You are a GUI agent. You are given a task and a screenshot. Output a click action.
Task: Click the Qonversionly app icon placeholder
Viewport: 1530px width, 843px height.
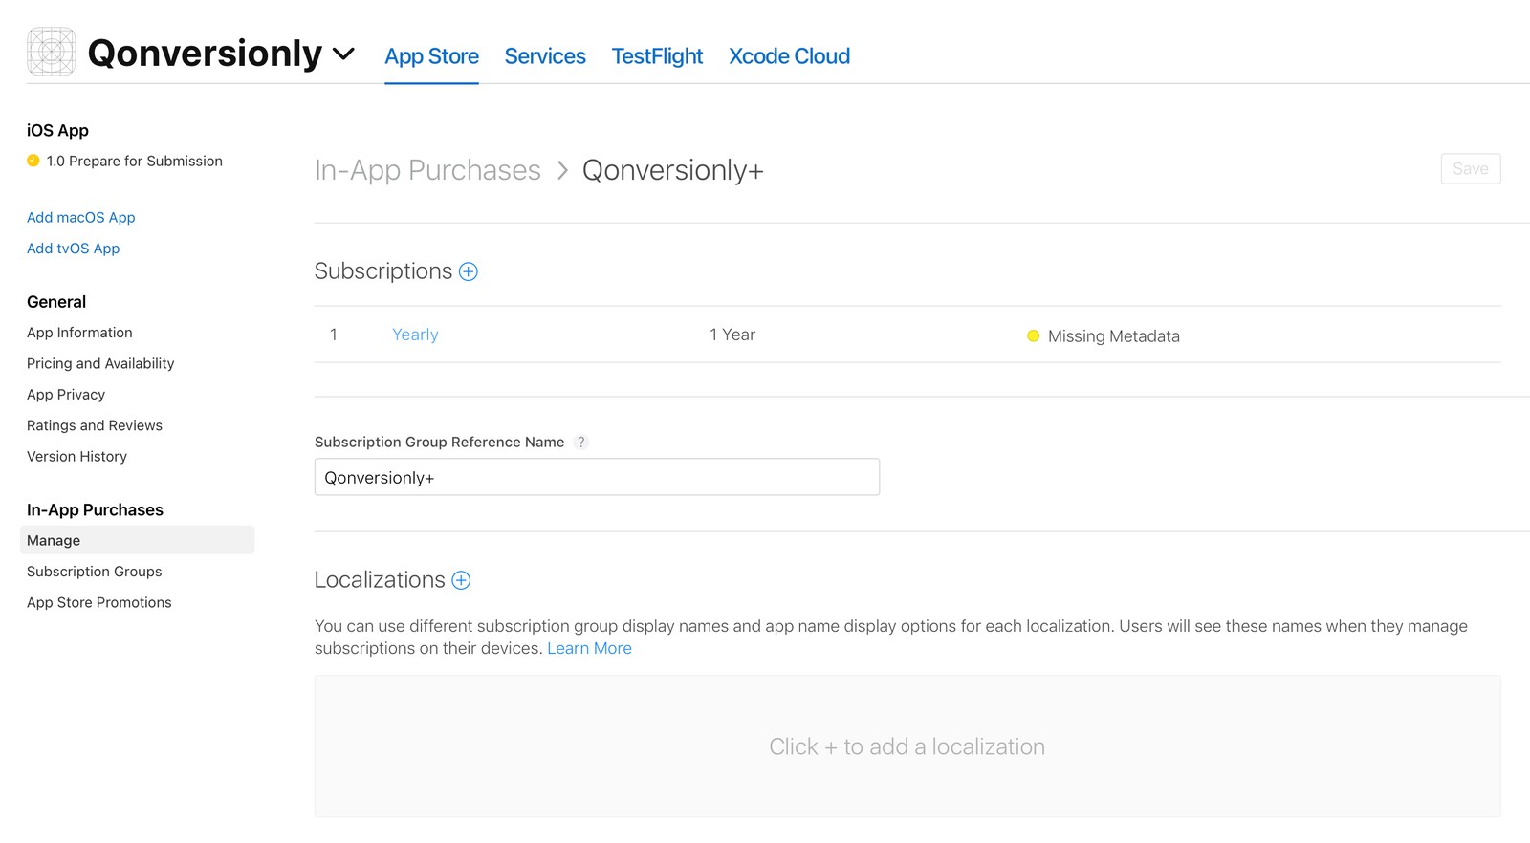tap(52, 52)
